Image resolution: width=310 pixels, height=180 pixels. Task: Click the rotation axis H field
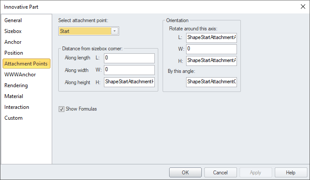[211, 61]
